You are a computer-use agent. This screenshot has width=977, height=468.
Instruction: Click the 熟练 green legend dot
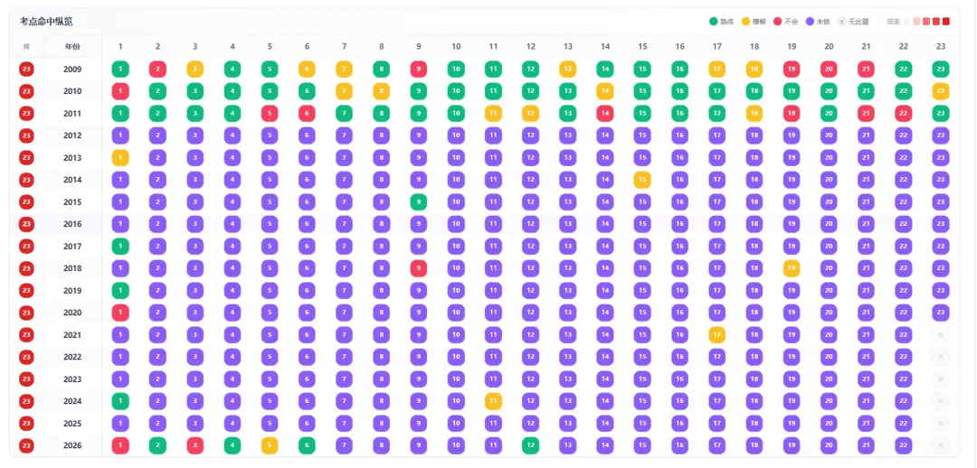point(714,22)
